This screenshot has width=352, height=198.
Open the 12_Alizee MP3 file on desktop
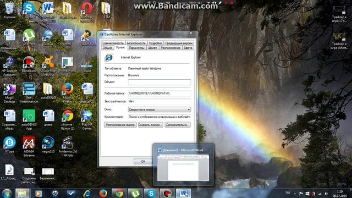[9, 172]
